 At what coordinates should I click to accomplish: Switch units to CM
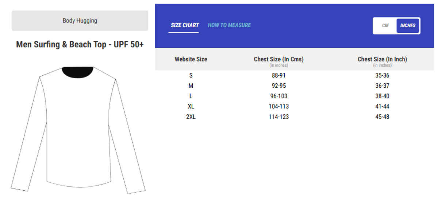point(385,25)
